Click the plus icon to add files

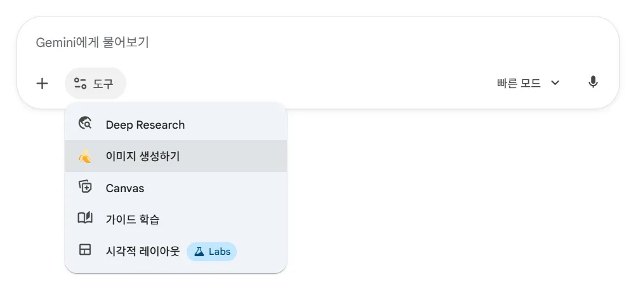(x=42, y=83)
